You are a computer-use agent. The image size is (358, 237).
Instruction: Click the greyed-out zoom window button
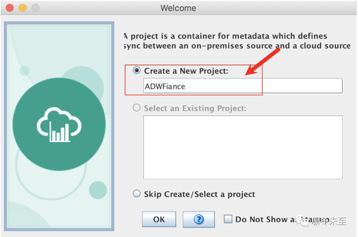click(x=35, y=8)
